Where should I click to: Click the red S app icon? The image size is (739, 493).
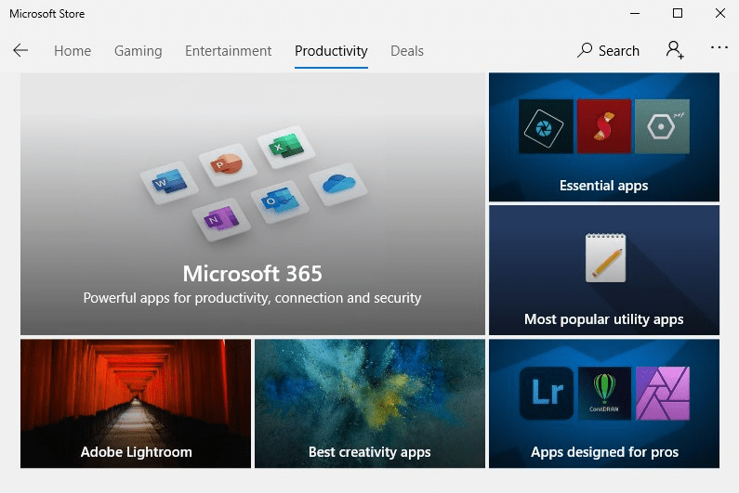(x=604, y=126)
